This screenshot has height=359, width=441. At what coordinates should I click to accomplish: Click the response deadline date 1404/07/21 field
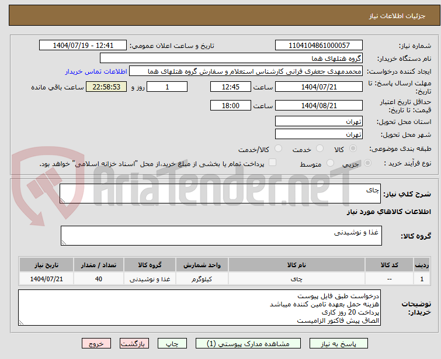tap(319, 87)
